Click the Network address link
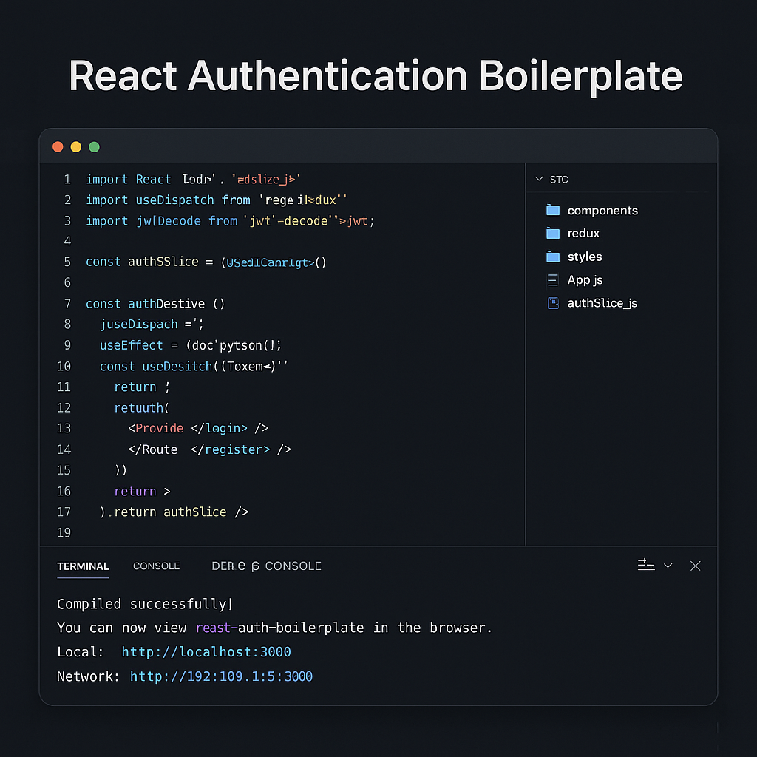The height and width of the screenshot is (757, 757). 220,676
